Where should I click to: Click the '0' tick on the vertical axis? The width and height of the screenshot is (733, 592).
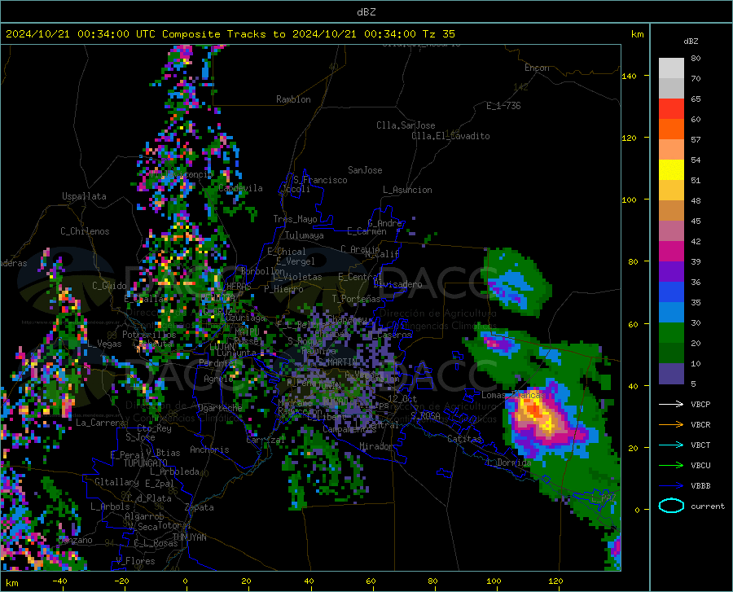pyautogui.click(x=637, y=510)
